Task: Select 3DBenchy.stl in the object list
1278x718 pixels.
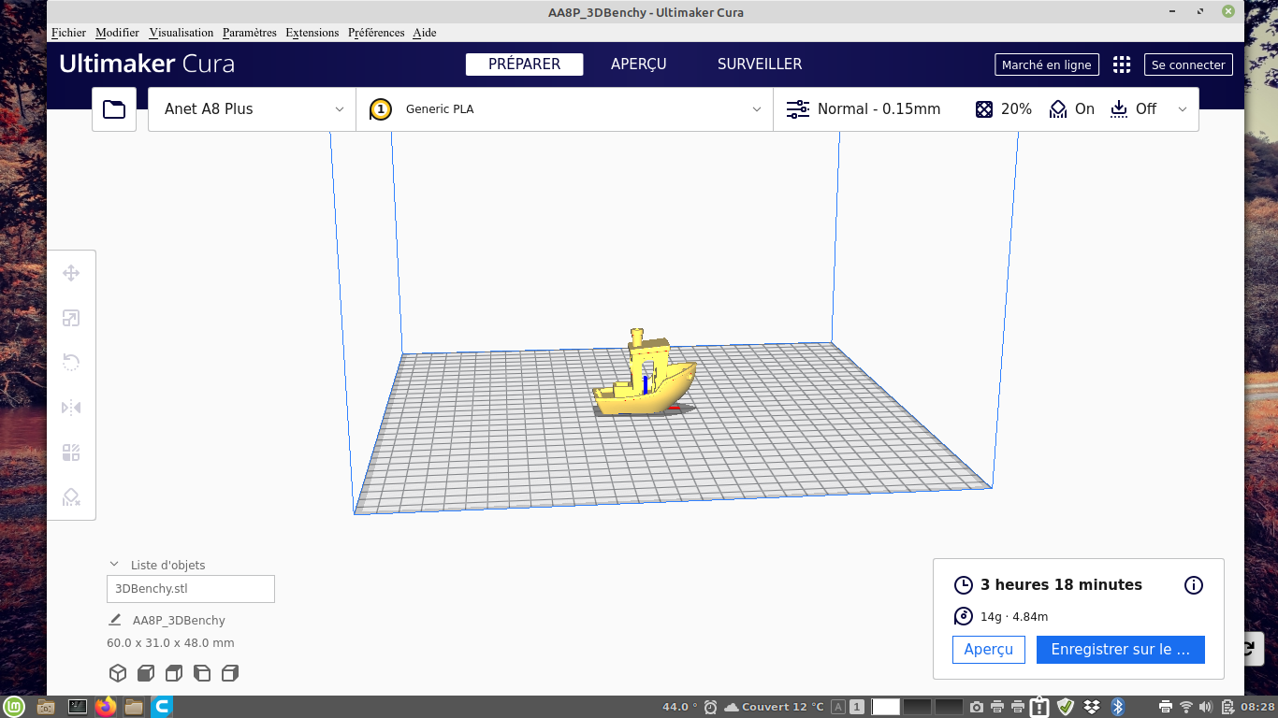Action: [x=191, y=589]
